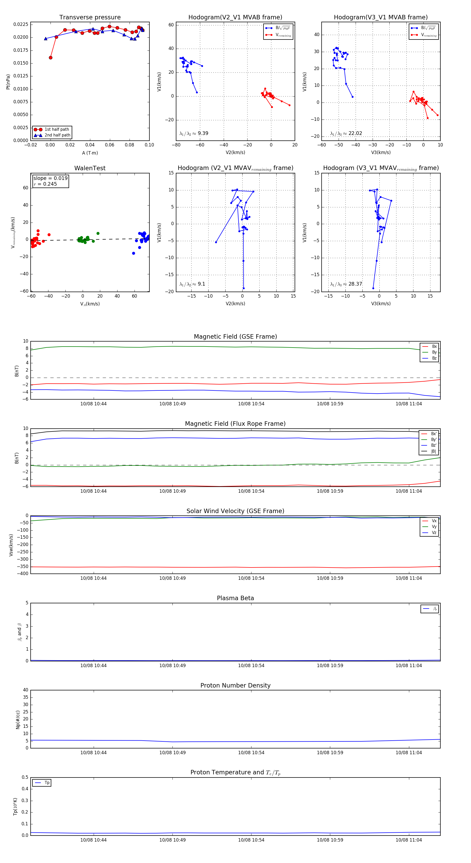Click the βp legend in Plasma Beta plot
The height and width of the screenshot is (863, 471).
(x=430, y=609)
